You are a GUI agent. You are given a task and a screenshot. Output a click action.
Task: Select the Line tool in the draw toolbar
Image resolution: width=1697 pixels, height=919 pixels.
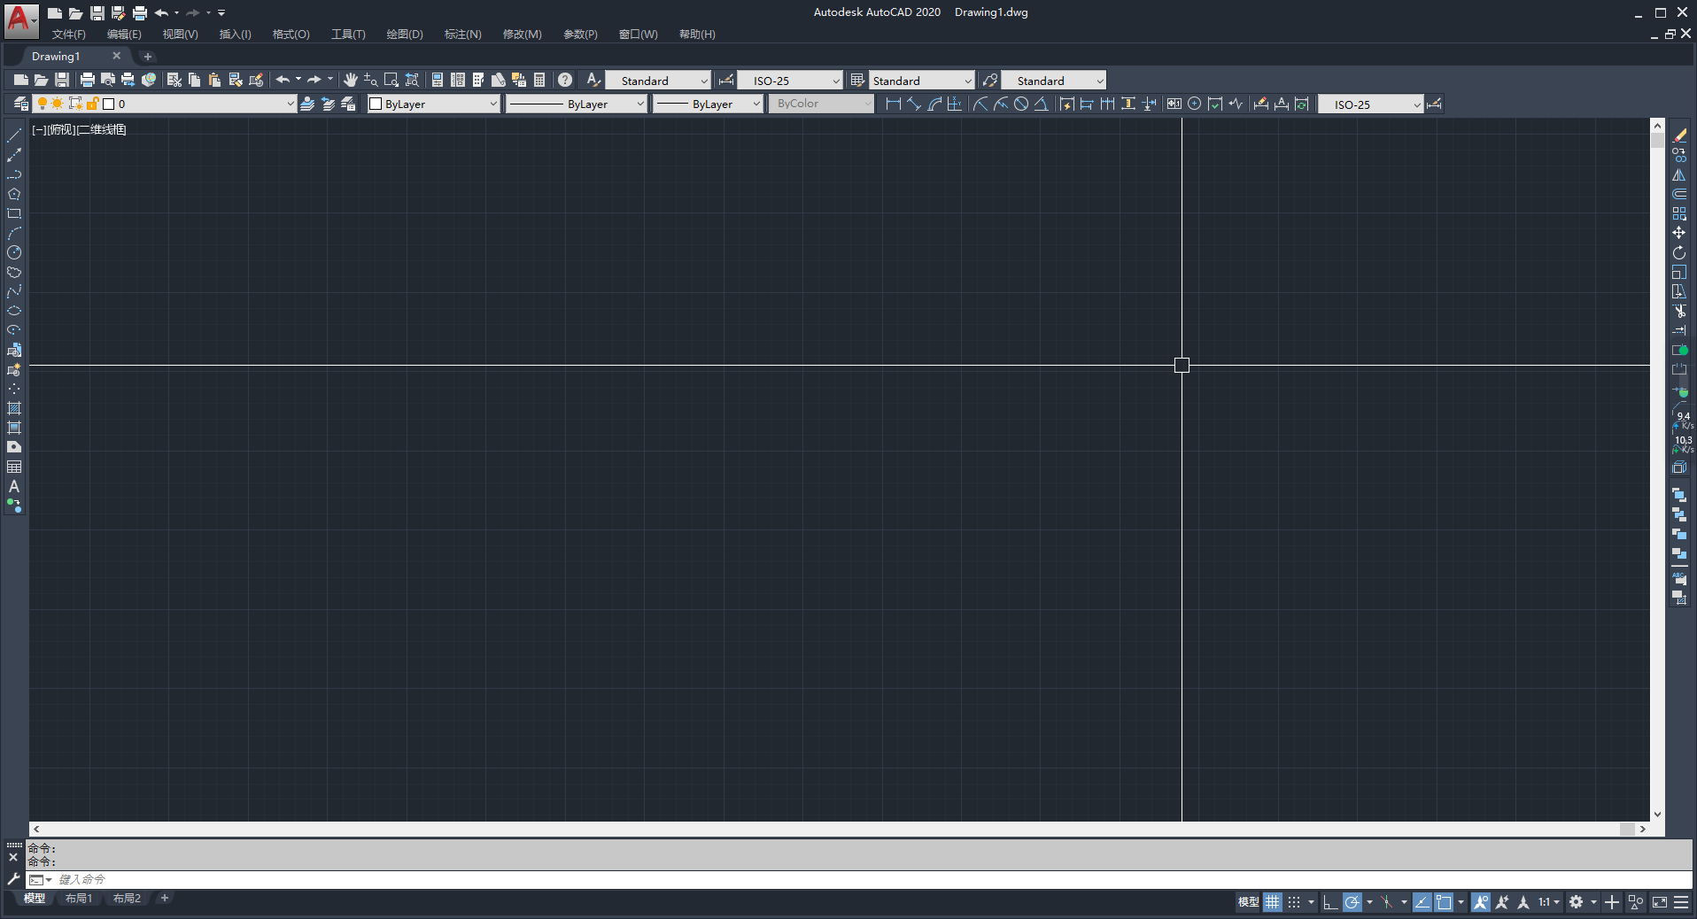[x=14, y=136]
